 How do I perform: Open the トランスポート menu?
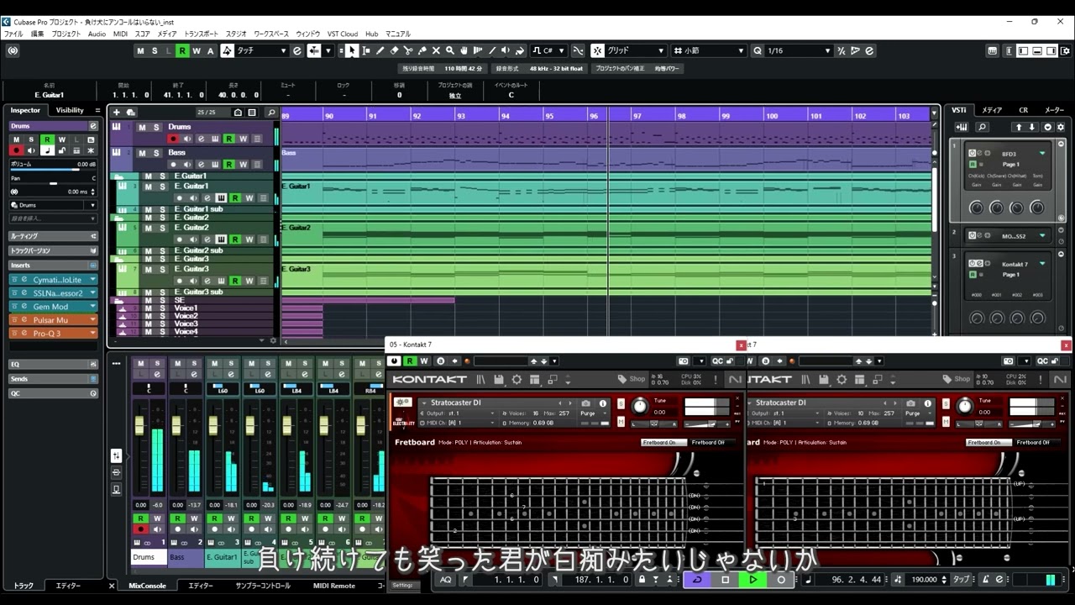coord(202,34)
